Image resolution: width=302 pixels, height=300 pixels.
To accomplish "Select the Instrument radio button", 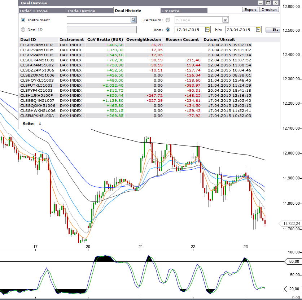I will pos(23,20).
